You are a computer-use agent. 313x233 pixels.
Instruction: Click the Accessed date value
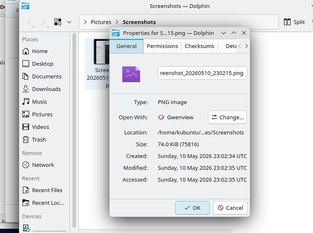coord(202,179)
